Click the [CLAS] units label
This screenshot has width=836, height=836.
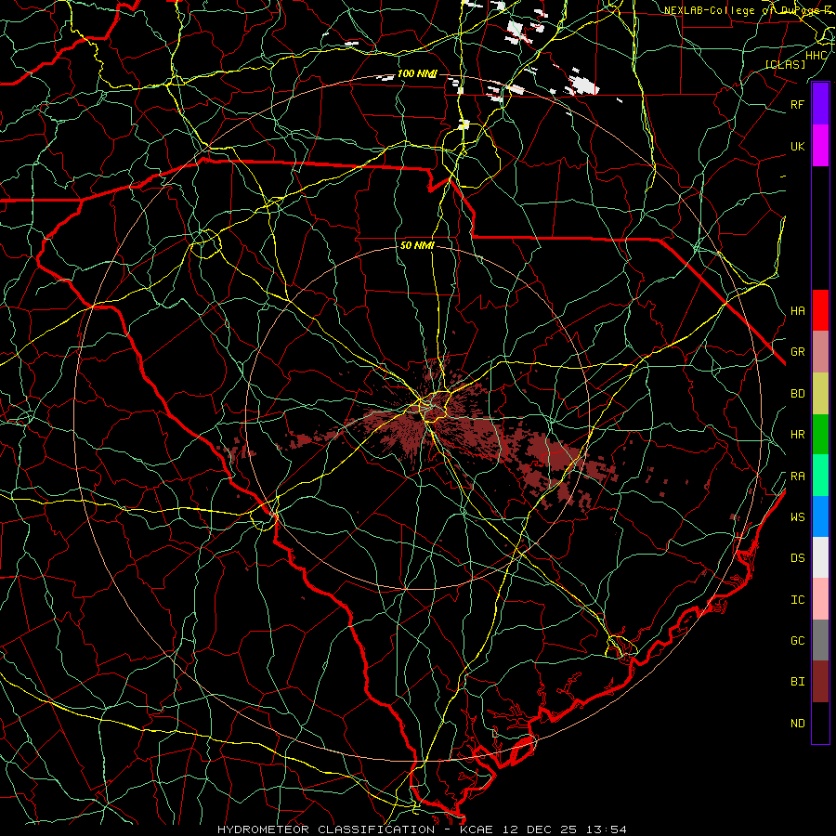[785, 65]
